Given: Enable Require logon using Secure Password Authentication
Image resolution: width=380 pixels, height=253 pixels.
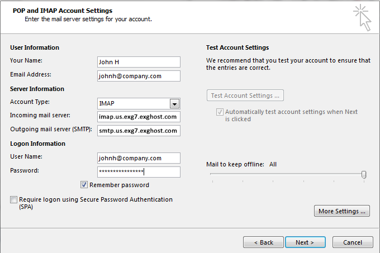Looking at the screenshot, I should click(13, 199).
